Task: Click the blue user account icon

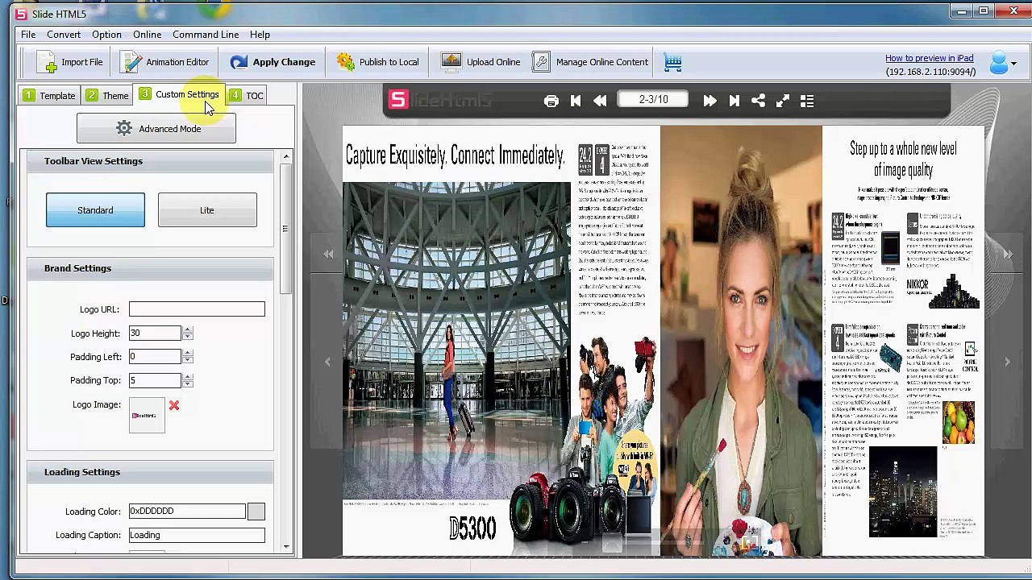Action: [x=998, y=63]
